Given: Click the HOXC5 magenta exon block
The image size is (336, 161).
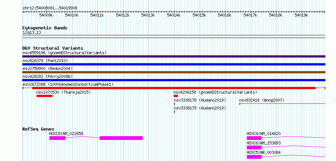Looking at the screenshot, I should (x=254, y=157).
